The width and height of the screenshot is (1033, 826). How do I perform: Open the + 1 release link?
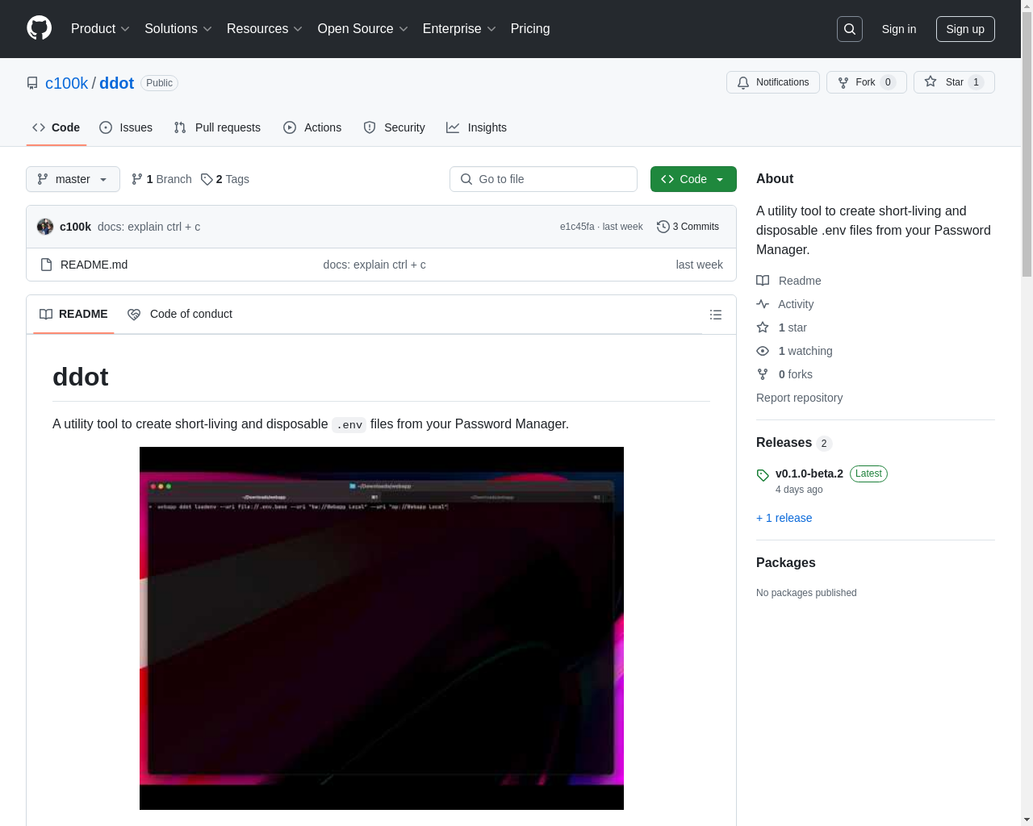784,518
